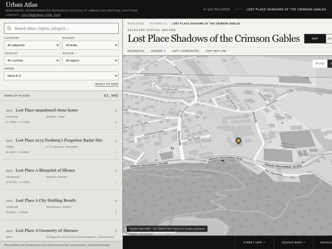Select the Atlas map style toggle
332x249 pixels.
pyautogui.click(x=320, y=63)
